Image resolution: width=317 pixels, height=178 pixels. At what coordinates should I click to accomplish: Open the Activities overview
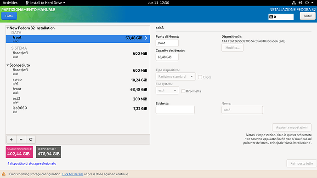pyautogui.click(x=10, y=3)
